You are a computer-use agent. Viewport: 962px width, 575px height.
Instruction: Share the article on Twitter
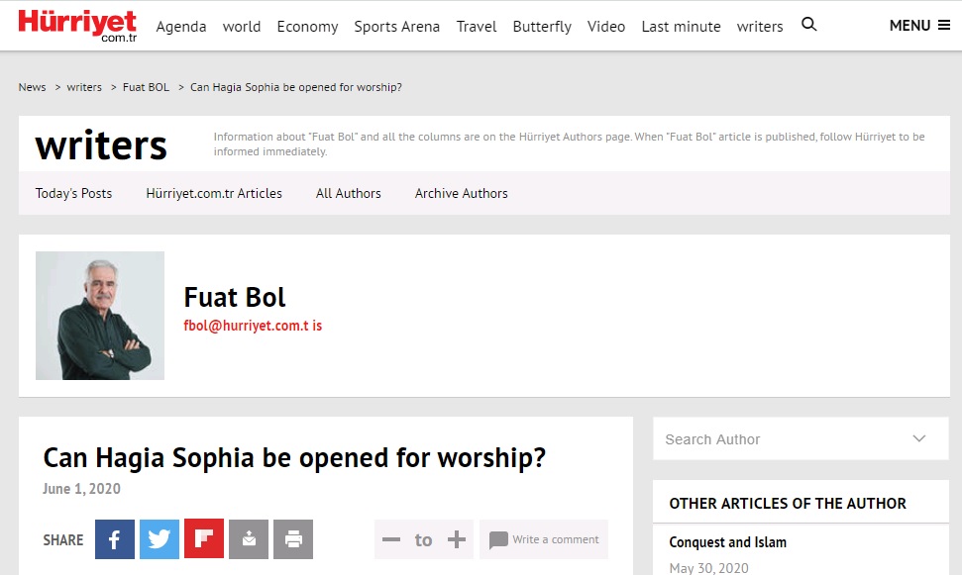coord(160,539)
